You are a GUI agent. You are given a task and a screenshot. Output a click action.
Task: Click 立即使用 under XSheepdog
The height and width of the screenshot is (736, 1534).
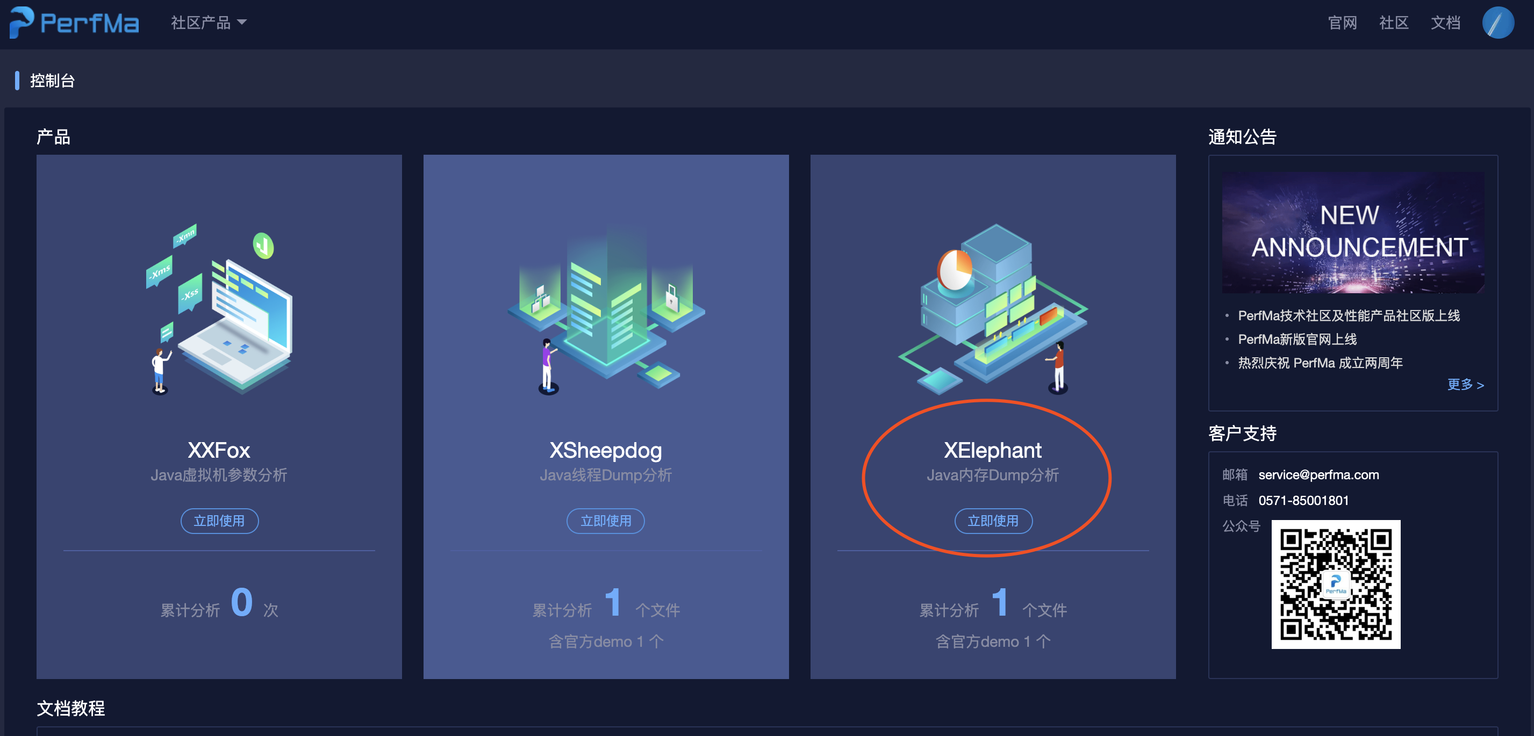606,521
